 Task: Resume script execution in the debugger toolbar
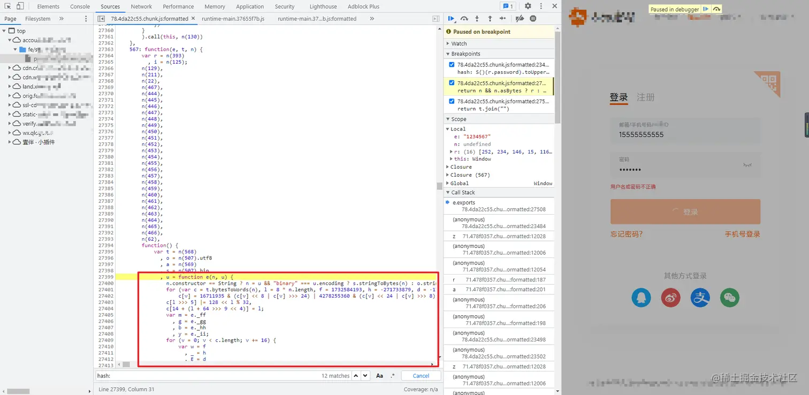[x=451, y=19]
